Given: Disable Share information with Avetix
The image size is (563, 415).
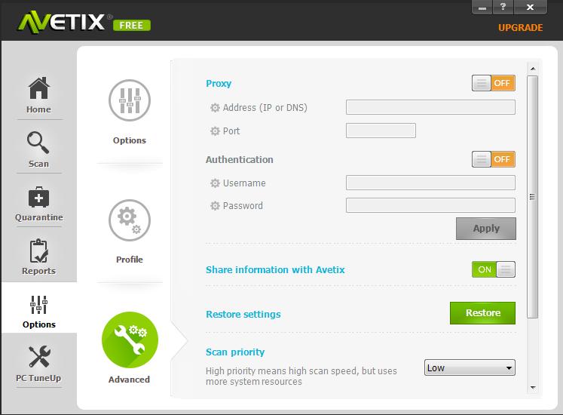Looking at the screenshot, I should click(493, 269).
